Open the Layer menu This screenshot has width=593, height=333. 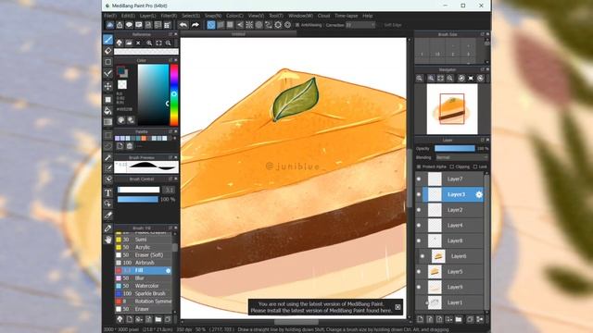[147, 16]
